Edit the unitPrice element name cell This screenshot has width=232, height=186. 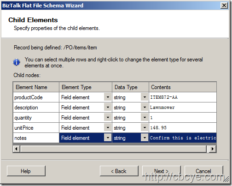pos(36,128)
